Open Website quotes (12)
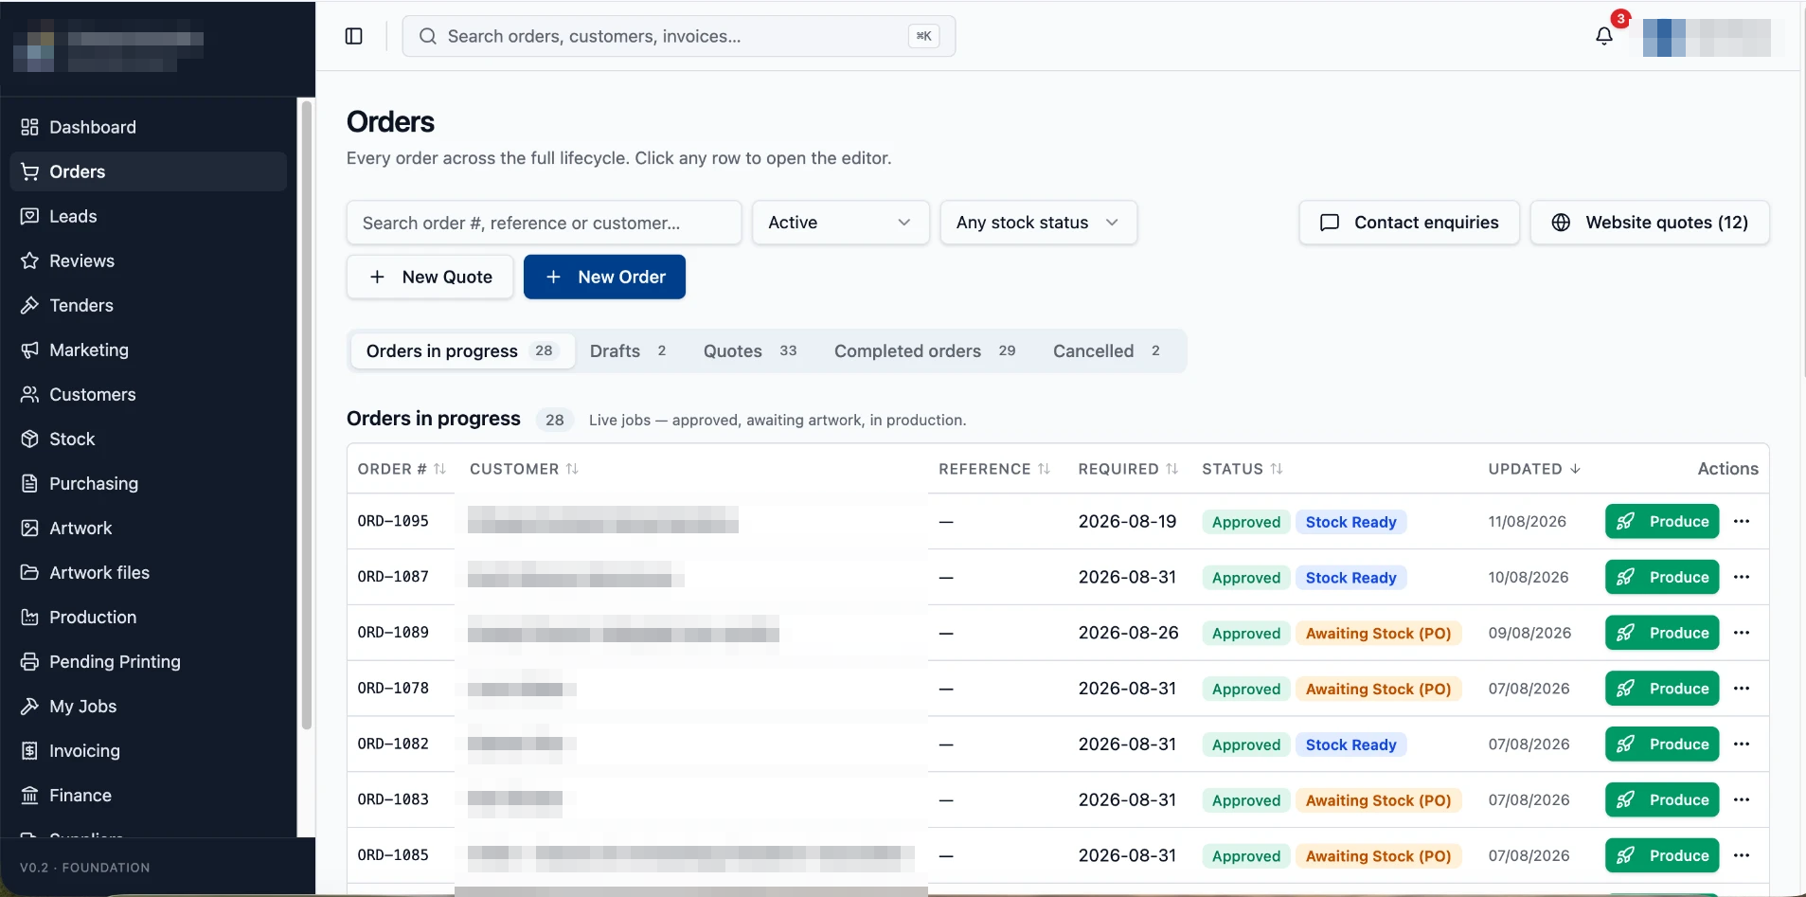 pos(1650,223)
